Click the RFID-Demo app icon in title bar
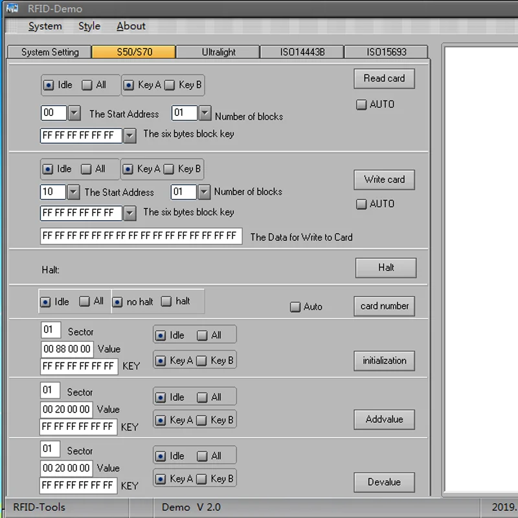 (x=12, y=8)
